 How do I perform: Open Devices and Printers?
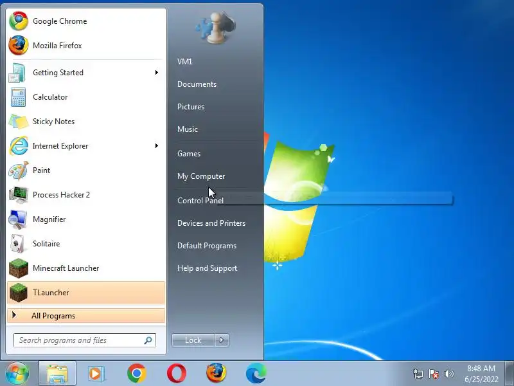pyautogui.click(x=211, y=223)
